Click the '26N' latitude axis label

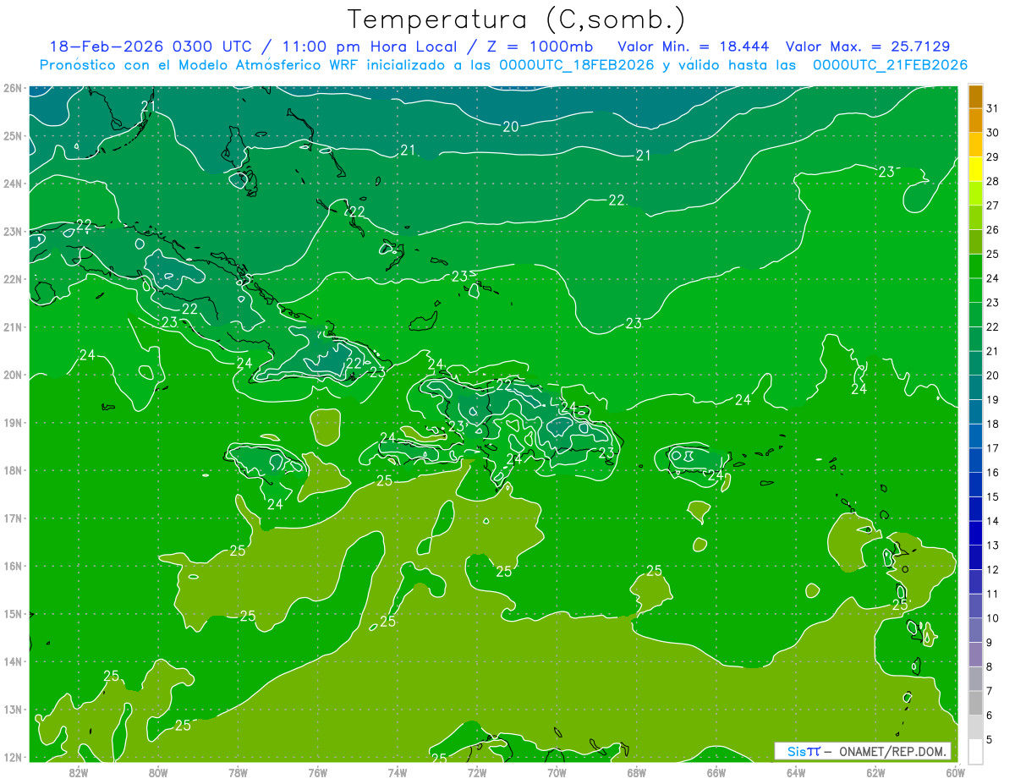click(x=12, y=88)
